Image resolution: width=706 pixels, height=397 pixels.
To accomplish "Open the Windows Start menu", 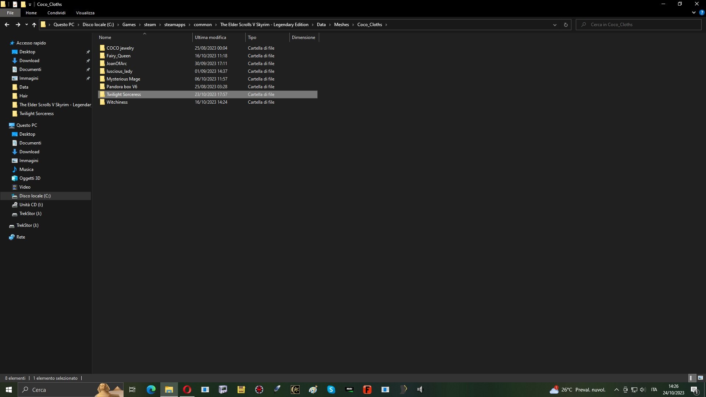I will click(x=8, y=389).
